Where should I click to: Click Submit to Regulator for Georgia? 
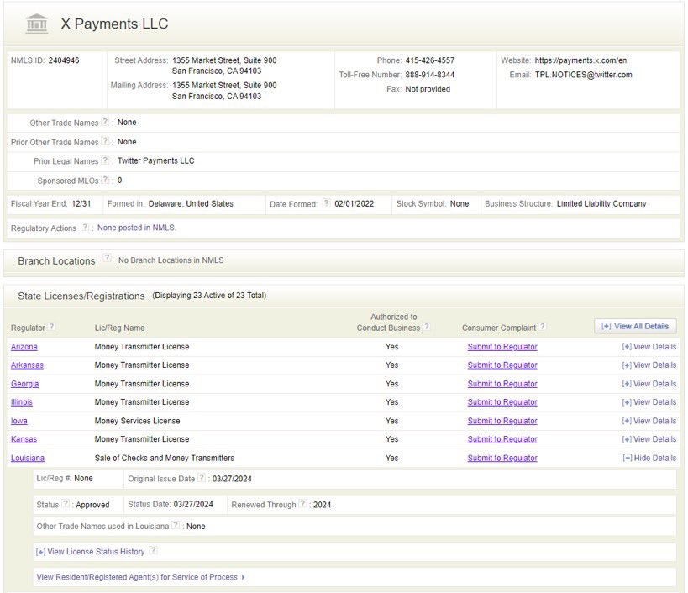502,384
